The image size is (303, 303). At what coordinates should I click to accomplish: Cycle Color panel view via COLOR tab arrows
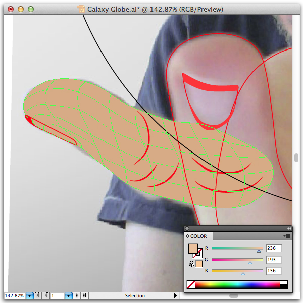pos(187,236)
